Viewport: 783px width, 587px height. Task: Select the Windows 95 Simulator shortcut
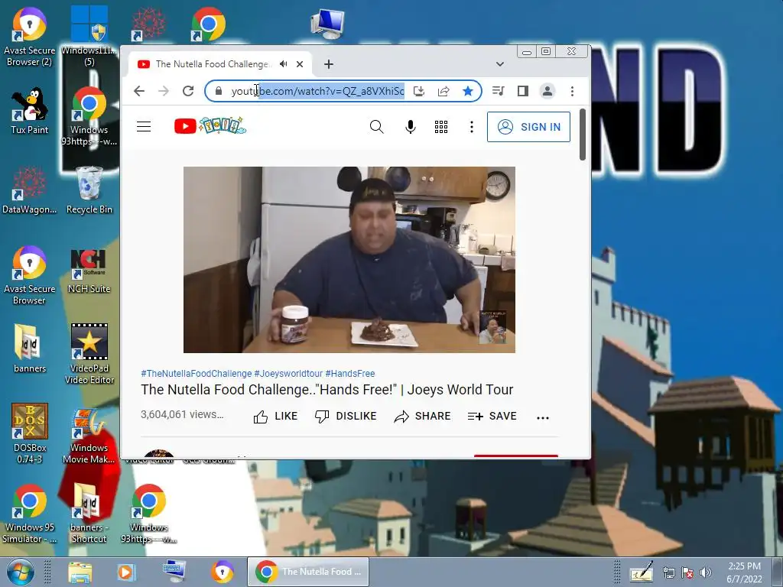pos(30,514)
